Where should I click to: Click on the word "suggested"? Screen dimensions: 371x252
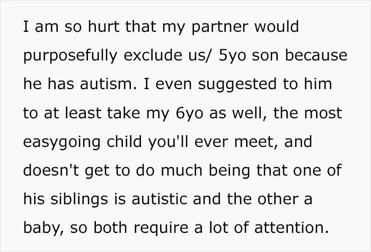tap(237, 85)
